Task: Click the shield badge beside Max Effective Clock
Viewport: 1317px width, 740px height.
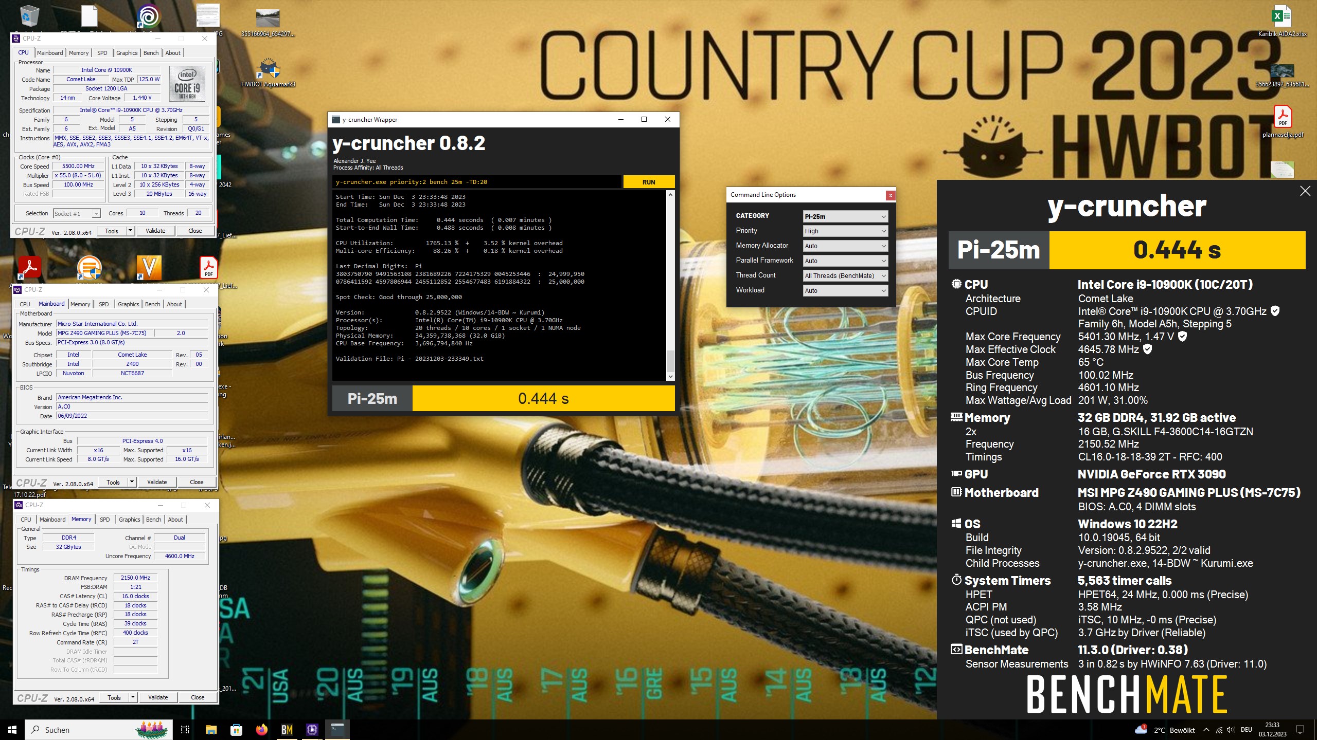Action: [x=1147, y=349]
